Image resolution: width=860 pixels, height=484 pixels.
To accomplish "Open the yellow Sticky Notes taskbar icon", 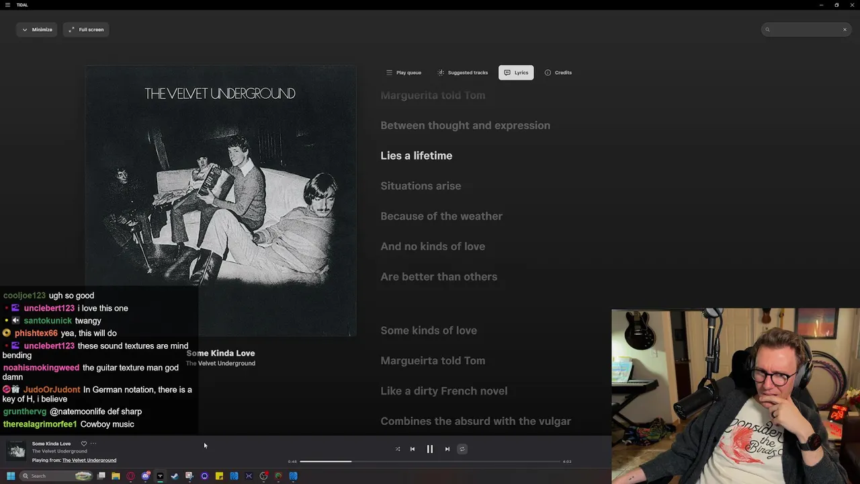I will [219, 476].
